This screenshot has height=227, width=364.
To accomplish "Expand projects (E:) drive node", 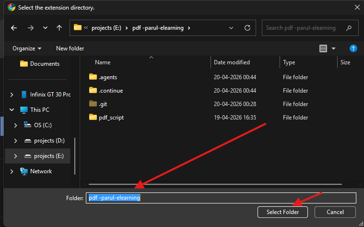I will tap(15, 156).
